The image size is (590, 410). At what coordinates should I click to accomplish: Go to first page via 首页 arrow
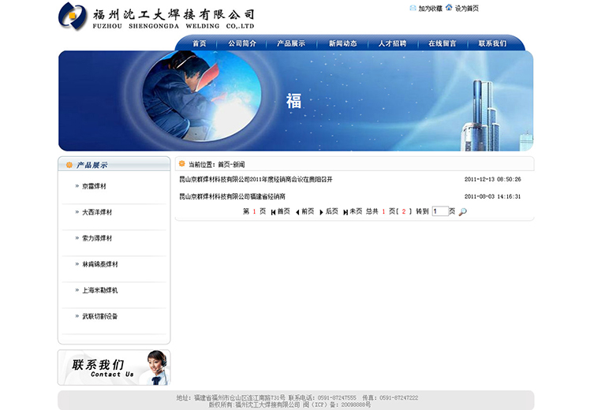pos(274,212)
